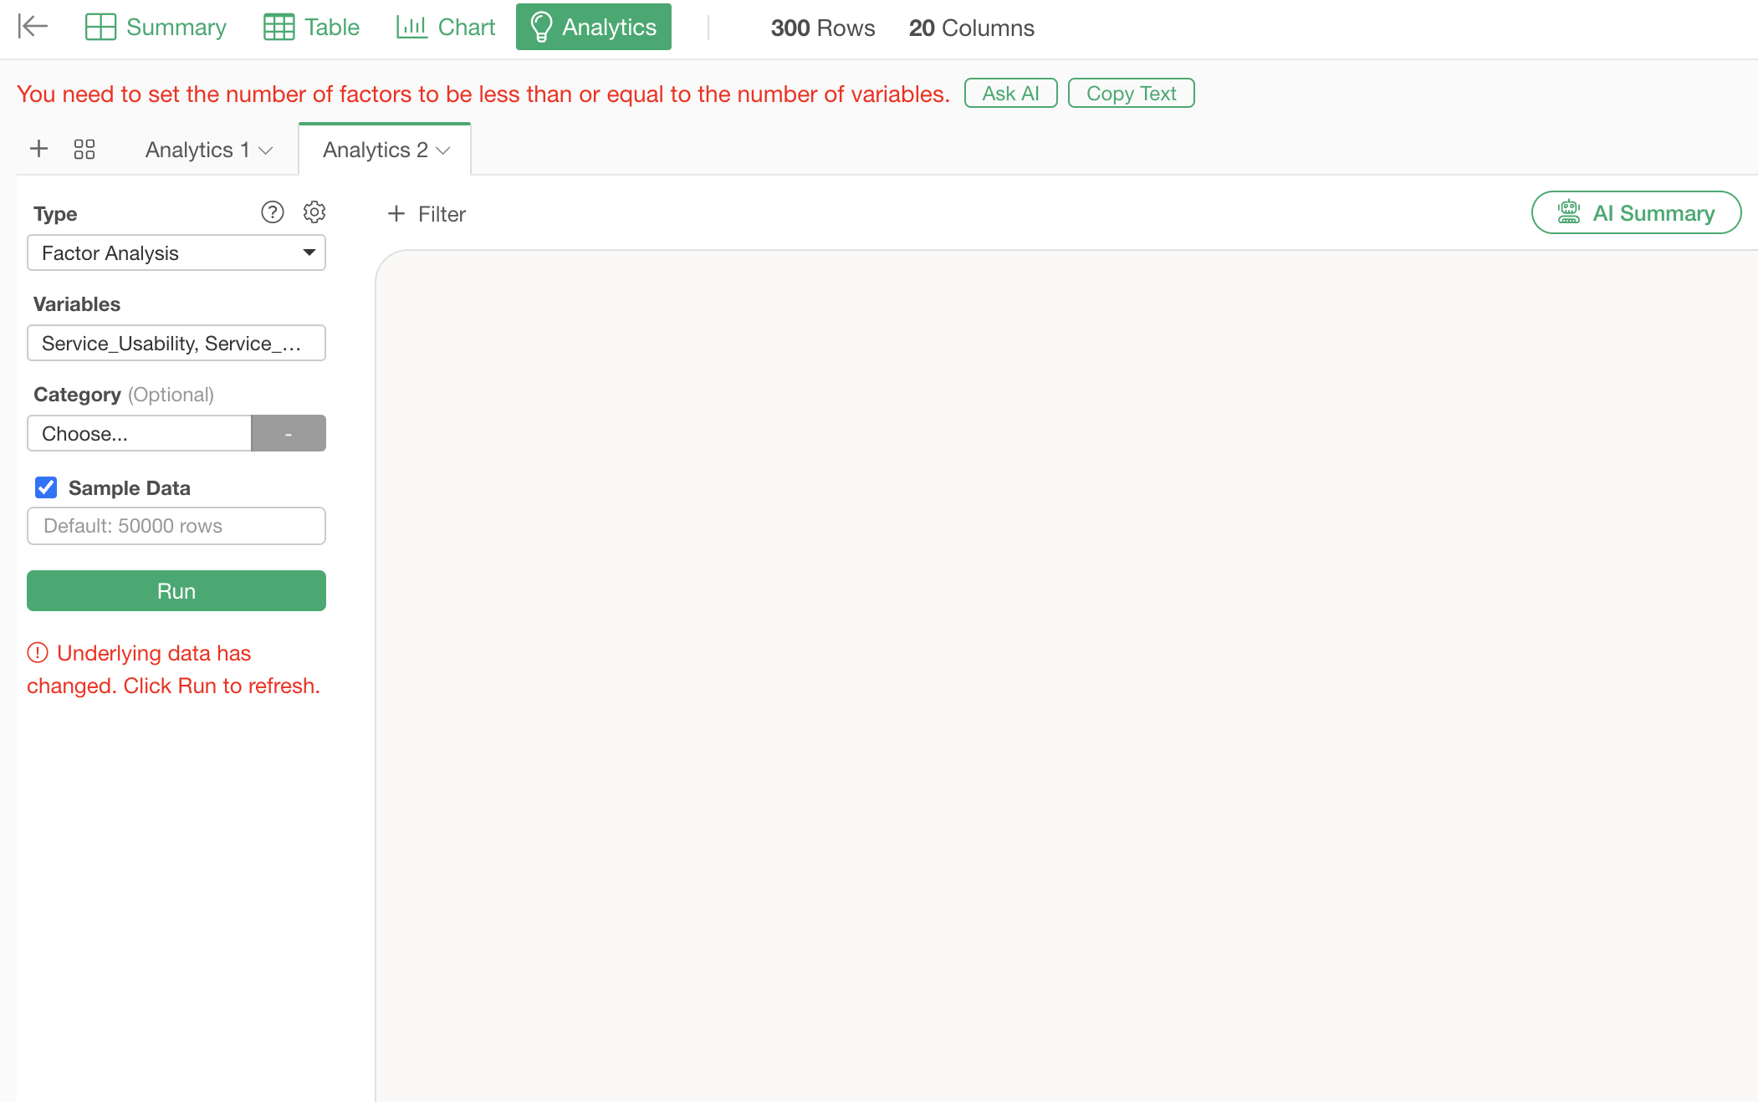
Task: Toggle the Sample Data checkbox
Action: click(46, 487)
